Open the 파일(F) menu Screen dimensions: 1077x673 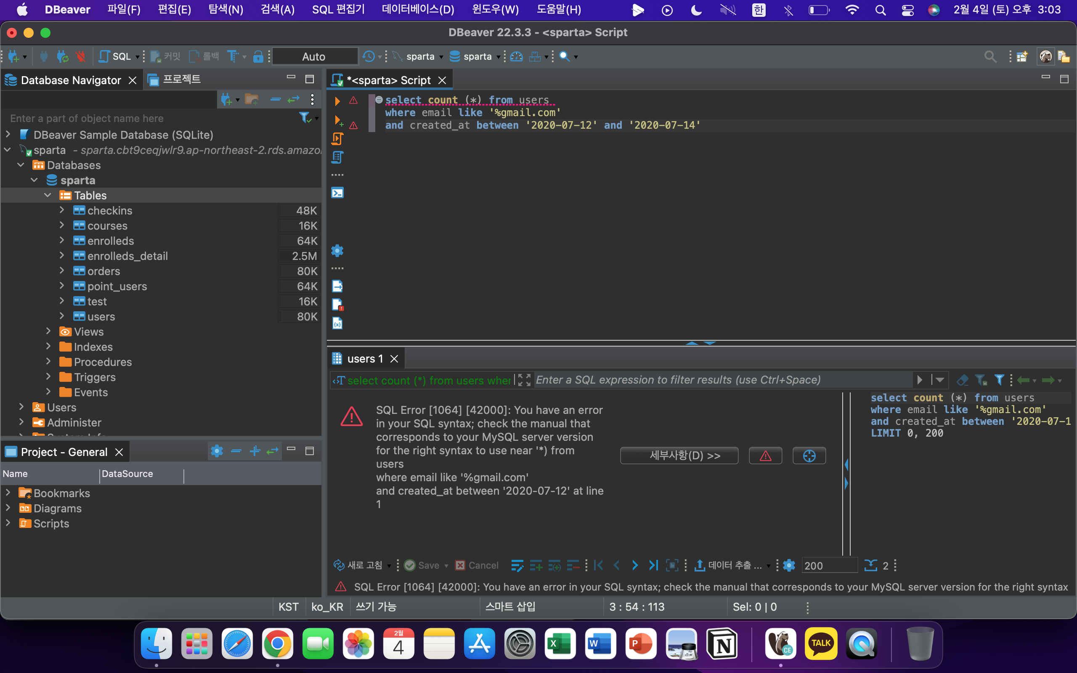(x=124, y=9)
